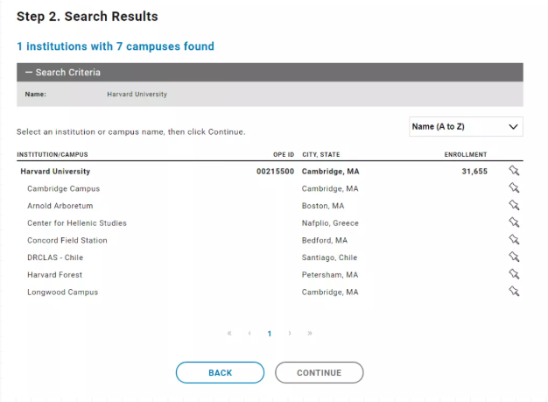Image resolution: width=548 pixels, height=402 pixels.
Task: Click the Back button
Action: [220, 373]
